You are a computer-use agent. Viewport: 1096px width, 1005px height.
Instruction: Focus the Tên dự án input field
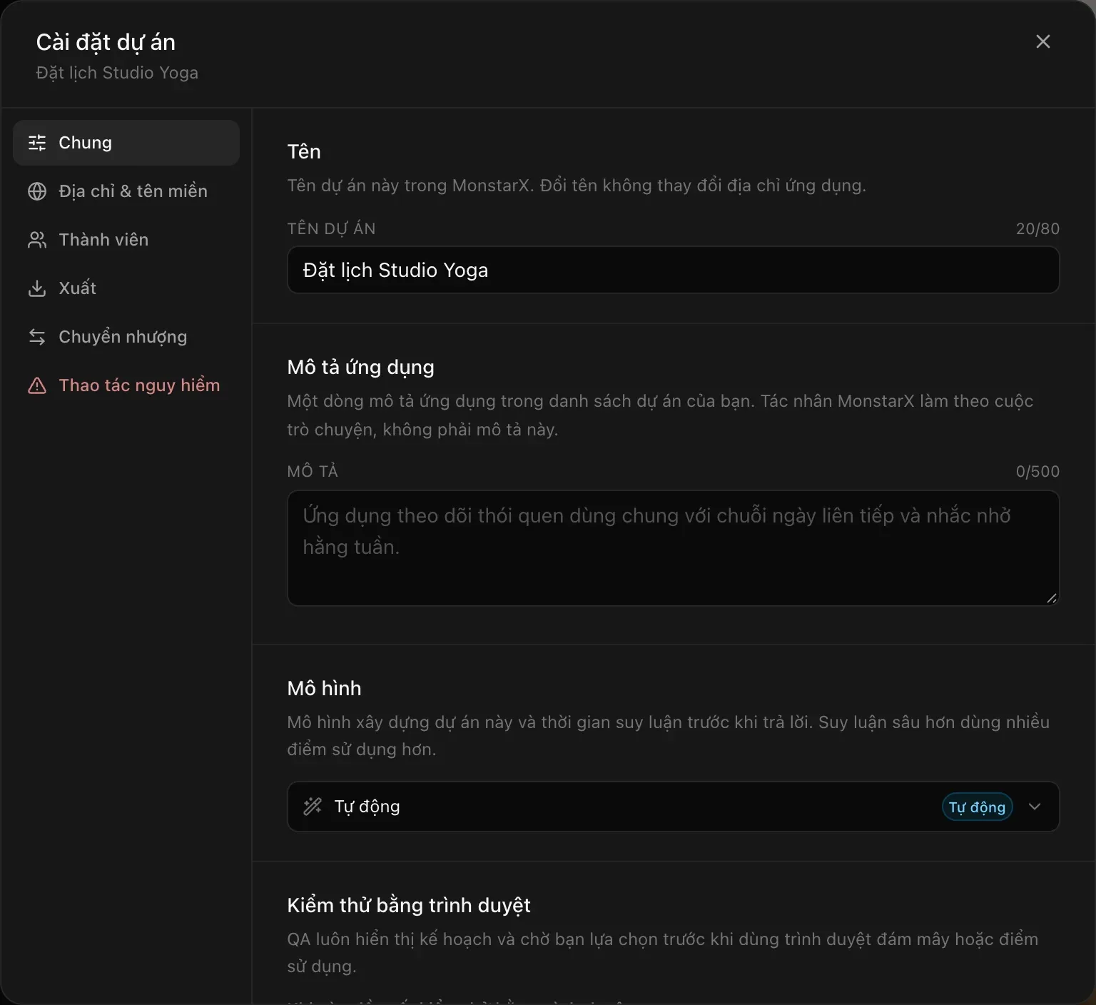pos(673,270)
